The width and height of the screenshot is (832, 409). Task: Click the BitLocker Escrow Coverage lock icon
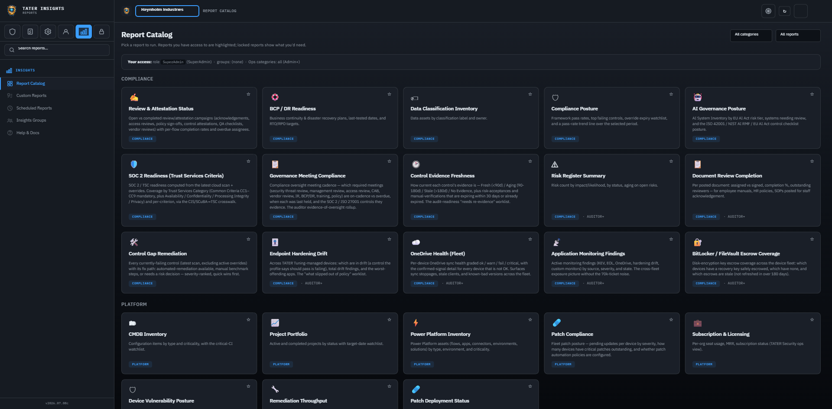(698, 242)
